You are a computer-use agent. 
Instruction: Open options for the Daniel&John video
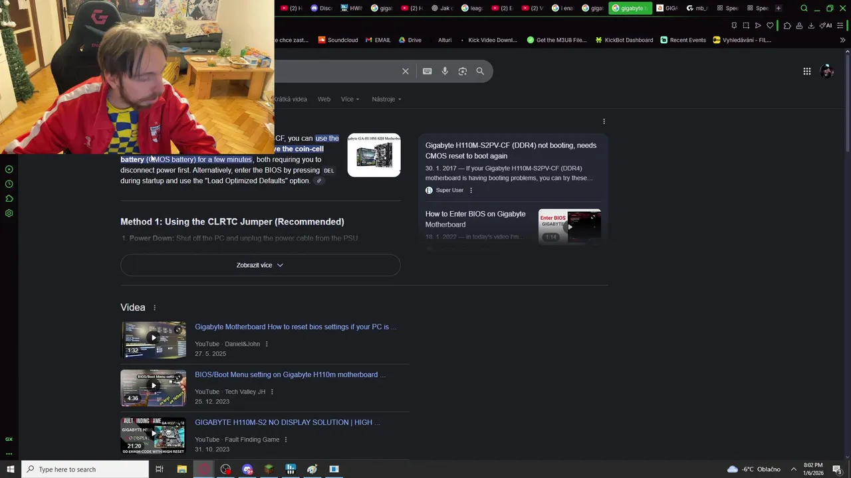click(x=267, y=344)
